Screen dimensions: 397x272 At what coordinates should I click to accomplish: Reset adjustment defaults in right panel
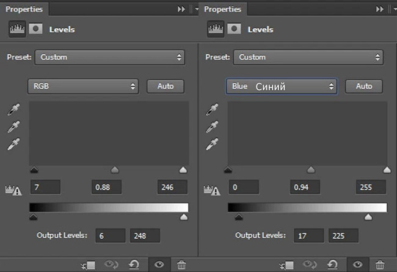tap(332, 265)
